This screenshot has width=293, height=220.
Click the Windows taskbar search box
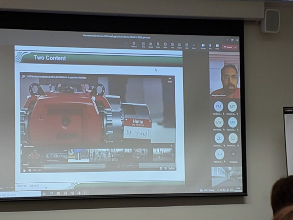click(x=20, y=195)
